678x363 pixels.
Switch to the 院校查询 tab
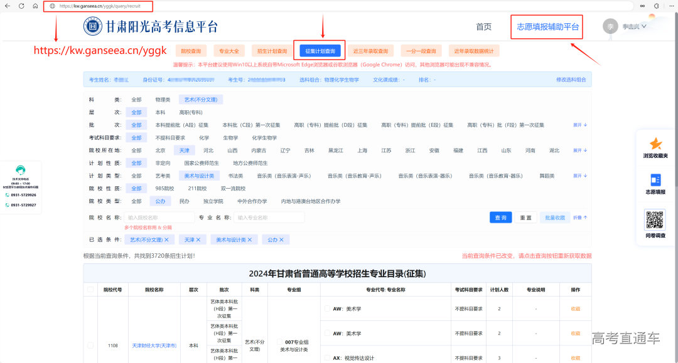pyautogui.click(x=191, y=51)
